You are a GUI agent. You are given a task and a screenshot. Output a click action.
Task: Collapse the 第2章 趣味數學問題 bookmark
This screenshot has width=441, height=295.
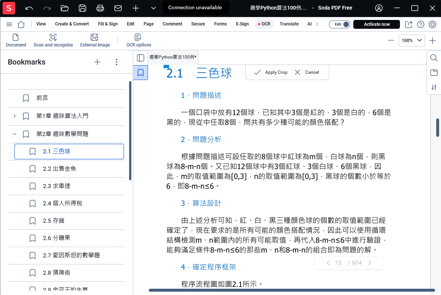pos(15,134)
